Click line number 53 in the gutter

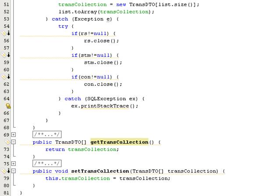click(x=7, y=19)
